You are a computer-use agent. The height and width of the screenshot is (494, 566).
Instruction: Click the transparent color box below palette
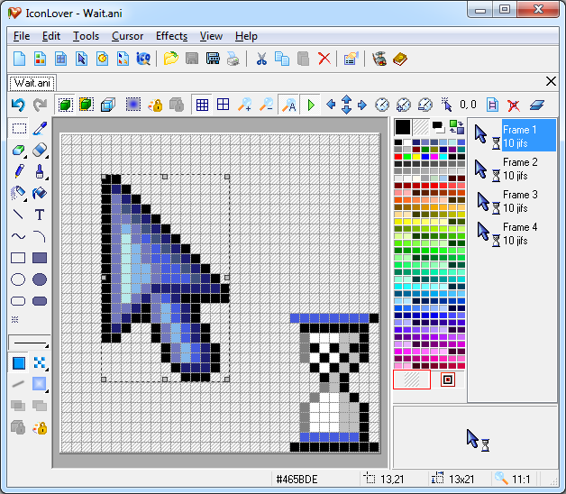(x=412, y=380)
